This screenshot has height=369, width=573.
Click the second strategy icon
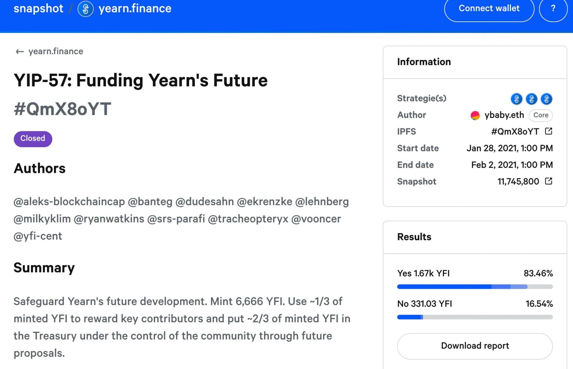coord(531,99)
